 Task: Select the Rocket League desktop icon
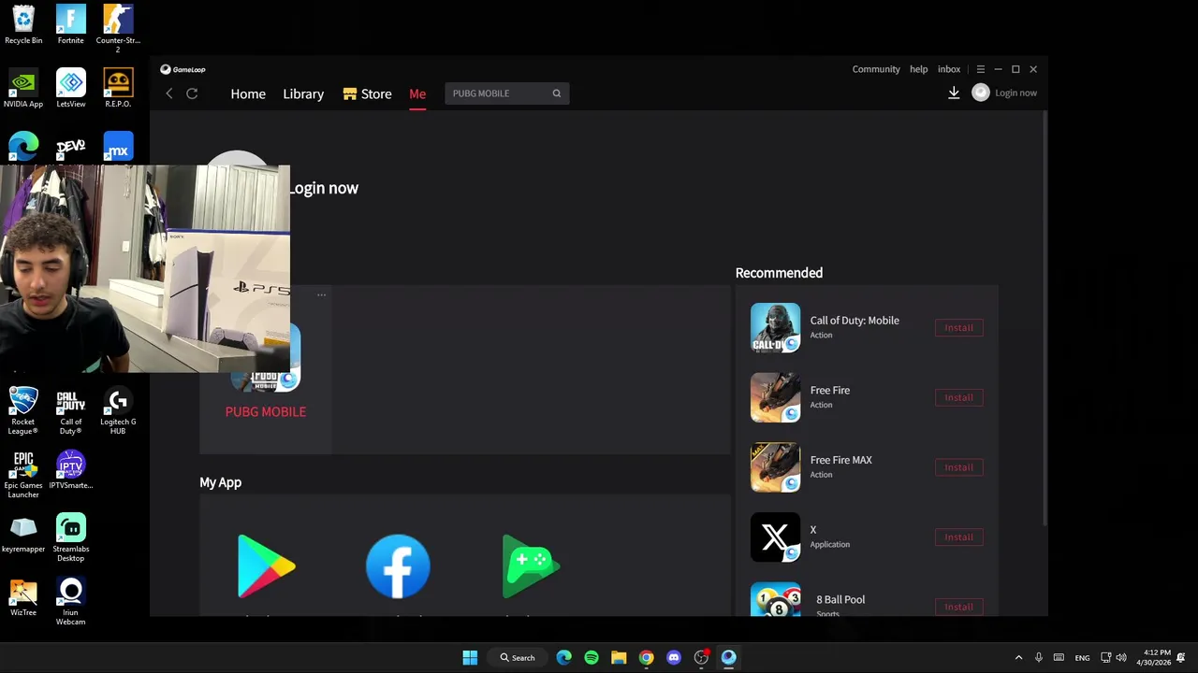23,411
